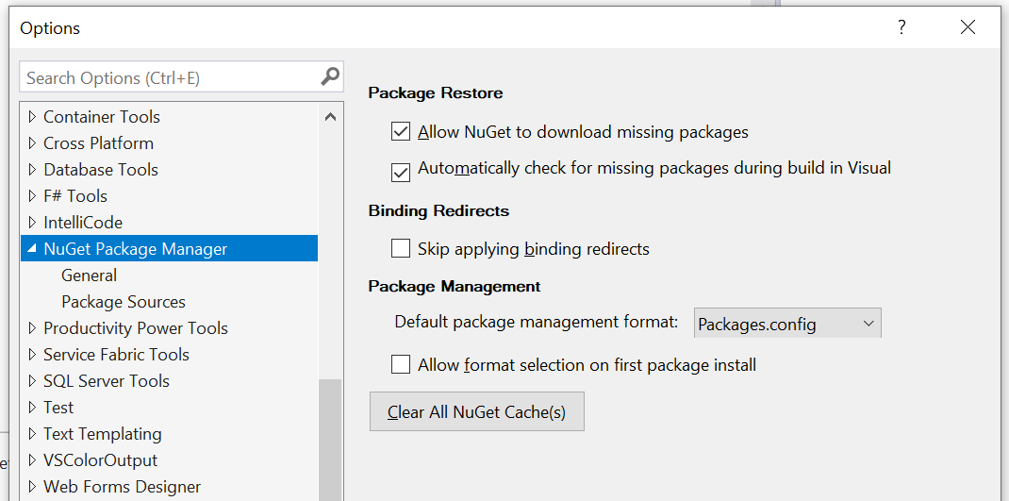Select Container Tools tree label

pyautogui.click(x=102, y=117)
